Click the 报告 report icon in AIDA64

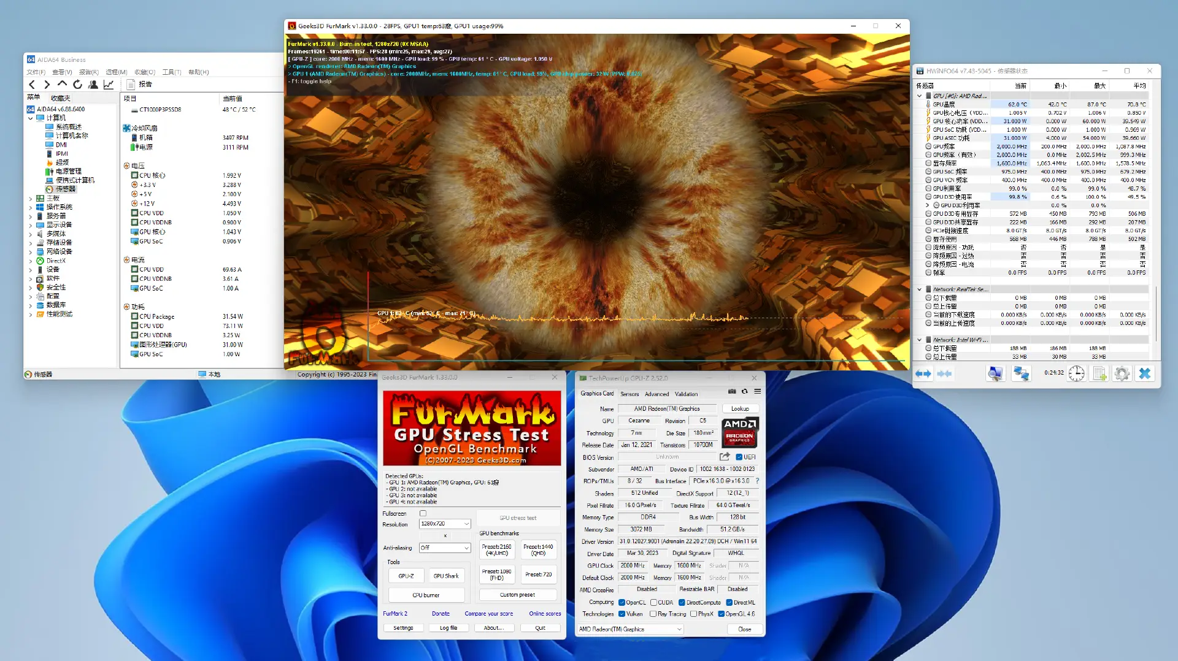click(x=131, y=85)
